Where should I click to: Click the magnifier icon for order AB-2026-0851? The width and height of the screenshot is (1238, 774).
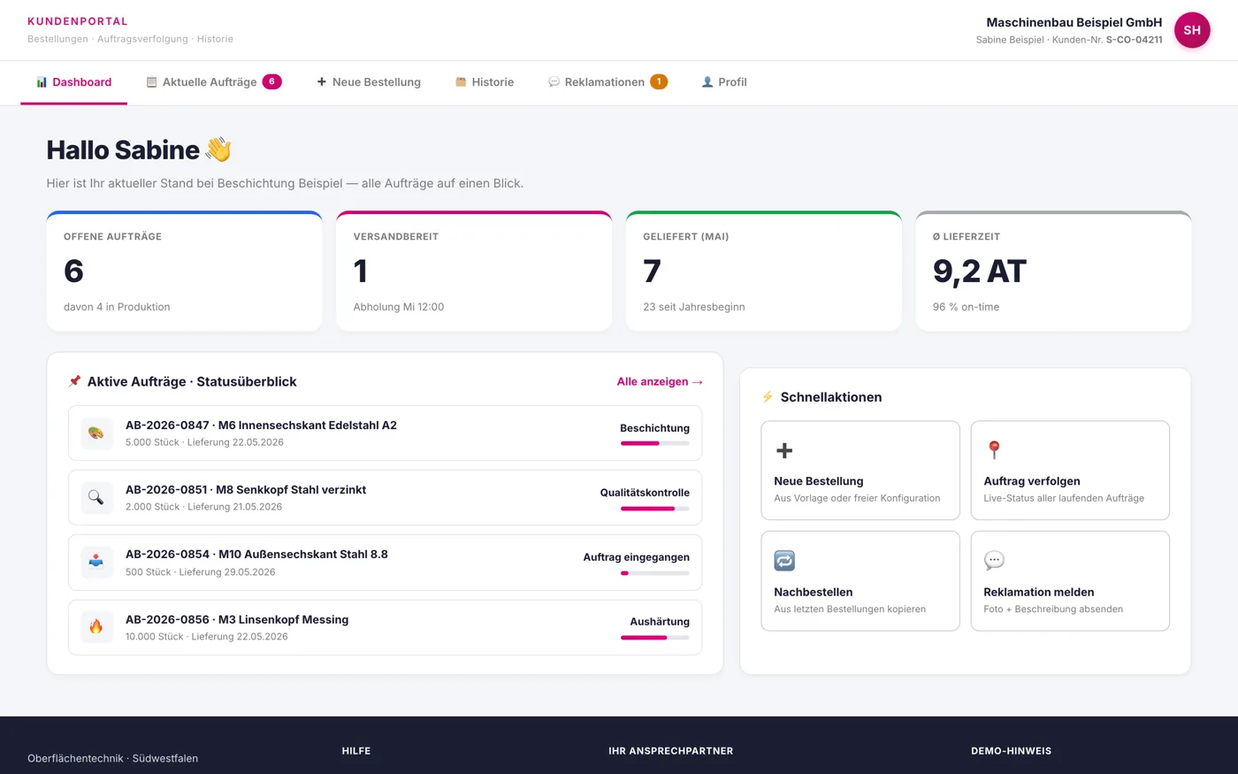pos(96,498)
